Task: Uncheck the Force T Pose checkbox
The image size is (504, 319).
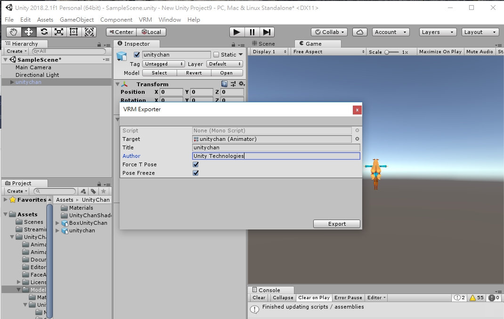Action: click(195, 164)
